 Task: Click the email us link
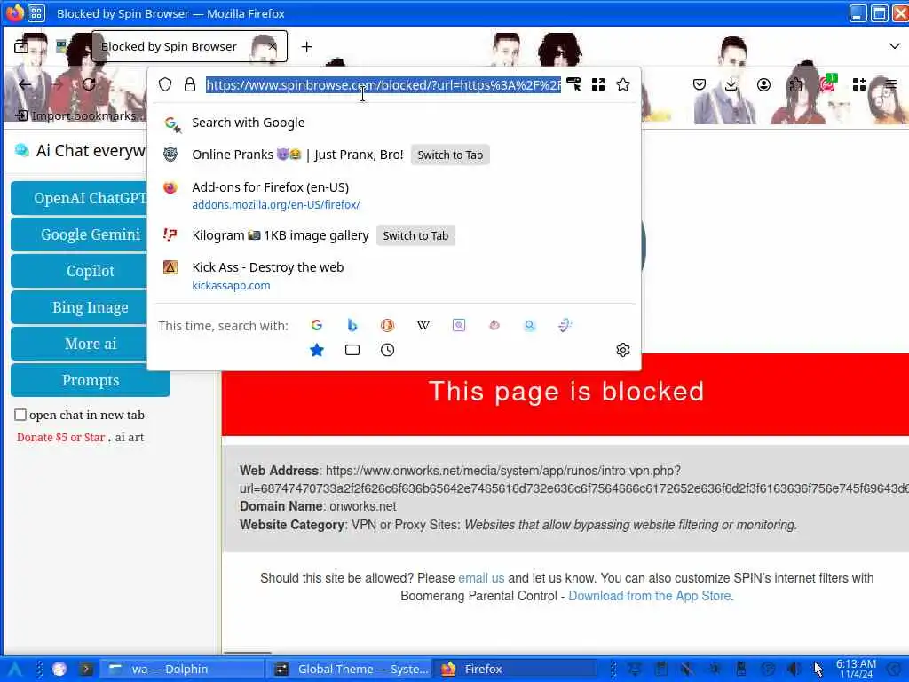click(x=481, y=578)
